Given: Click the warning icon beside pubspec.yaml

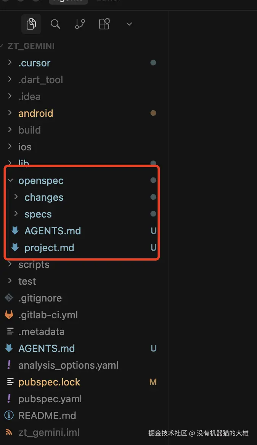Looking at the screenshot, I should click(x=9, y=399).
